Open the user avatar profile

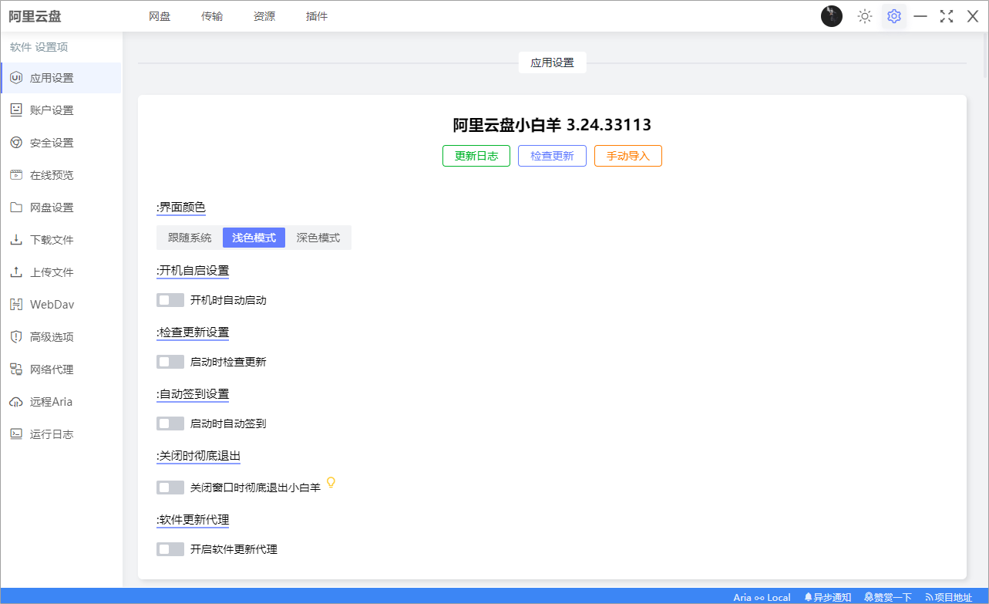(x=832, y=16)
